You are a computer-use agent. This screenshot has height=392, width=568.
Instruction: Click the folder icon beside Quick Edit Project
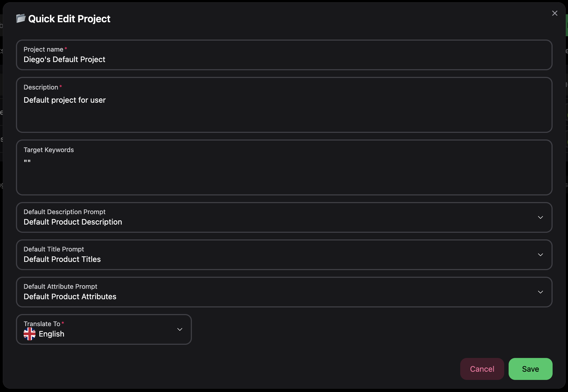coord(20,18)
